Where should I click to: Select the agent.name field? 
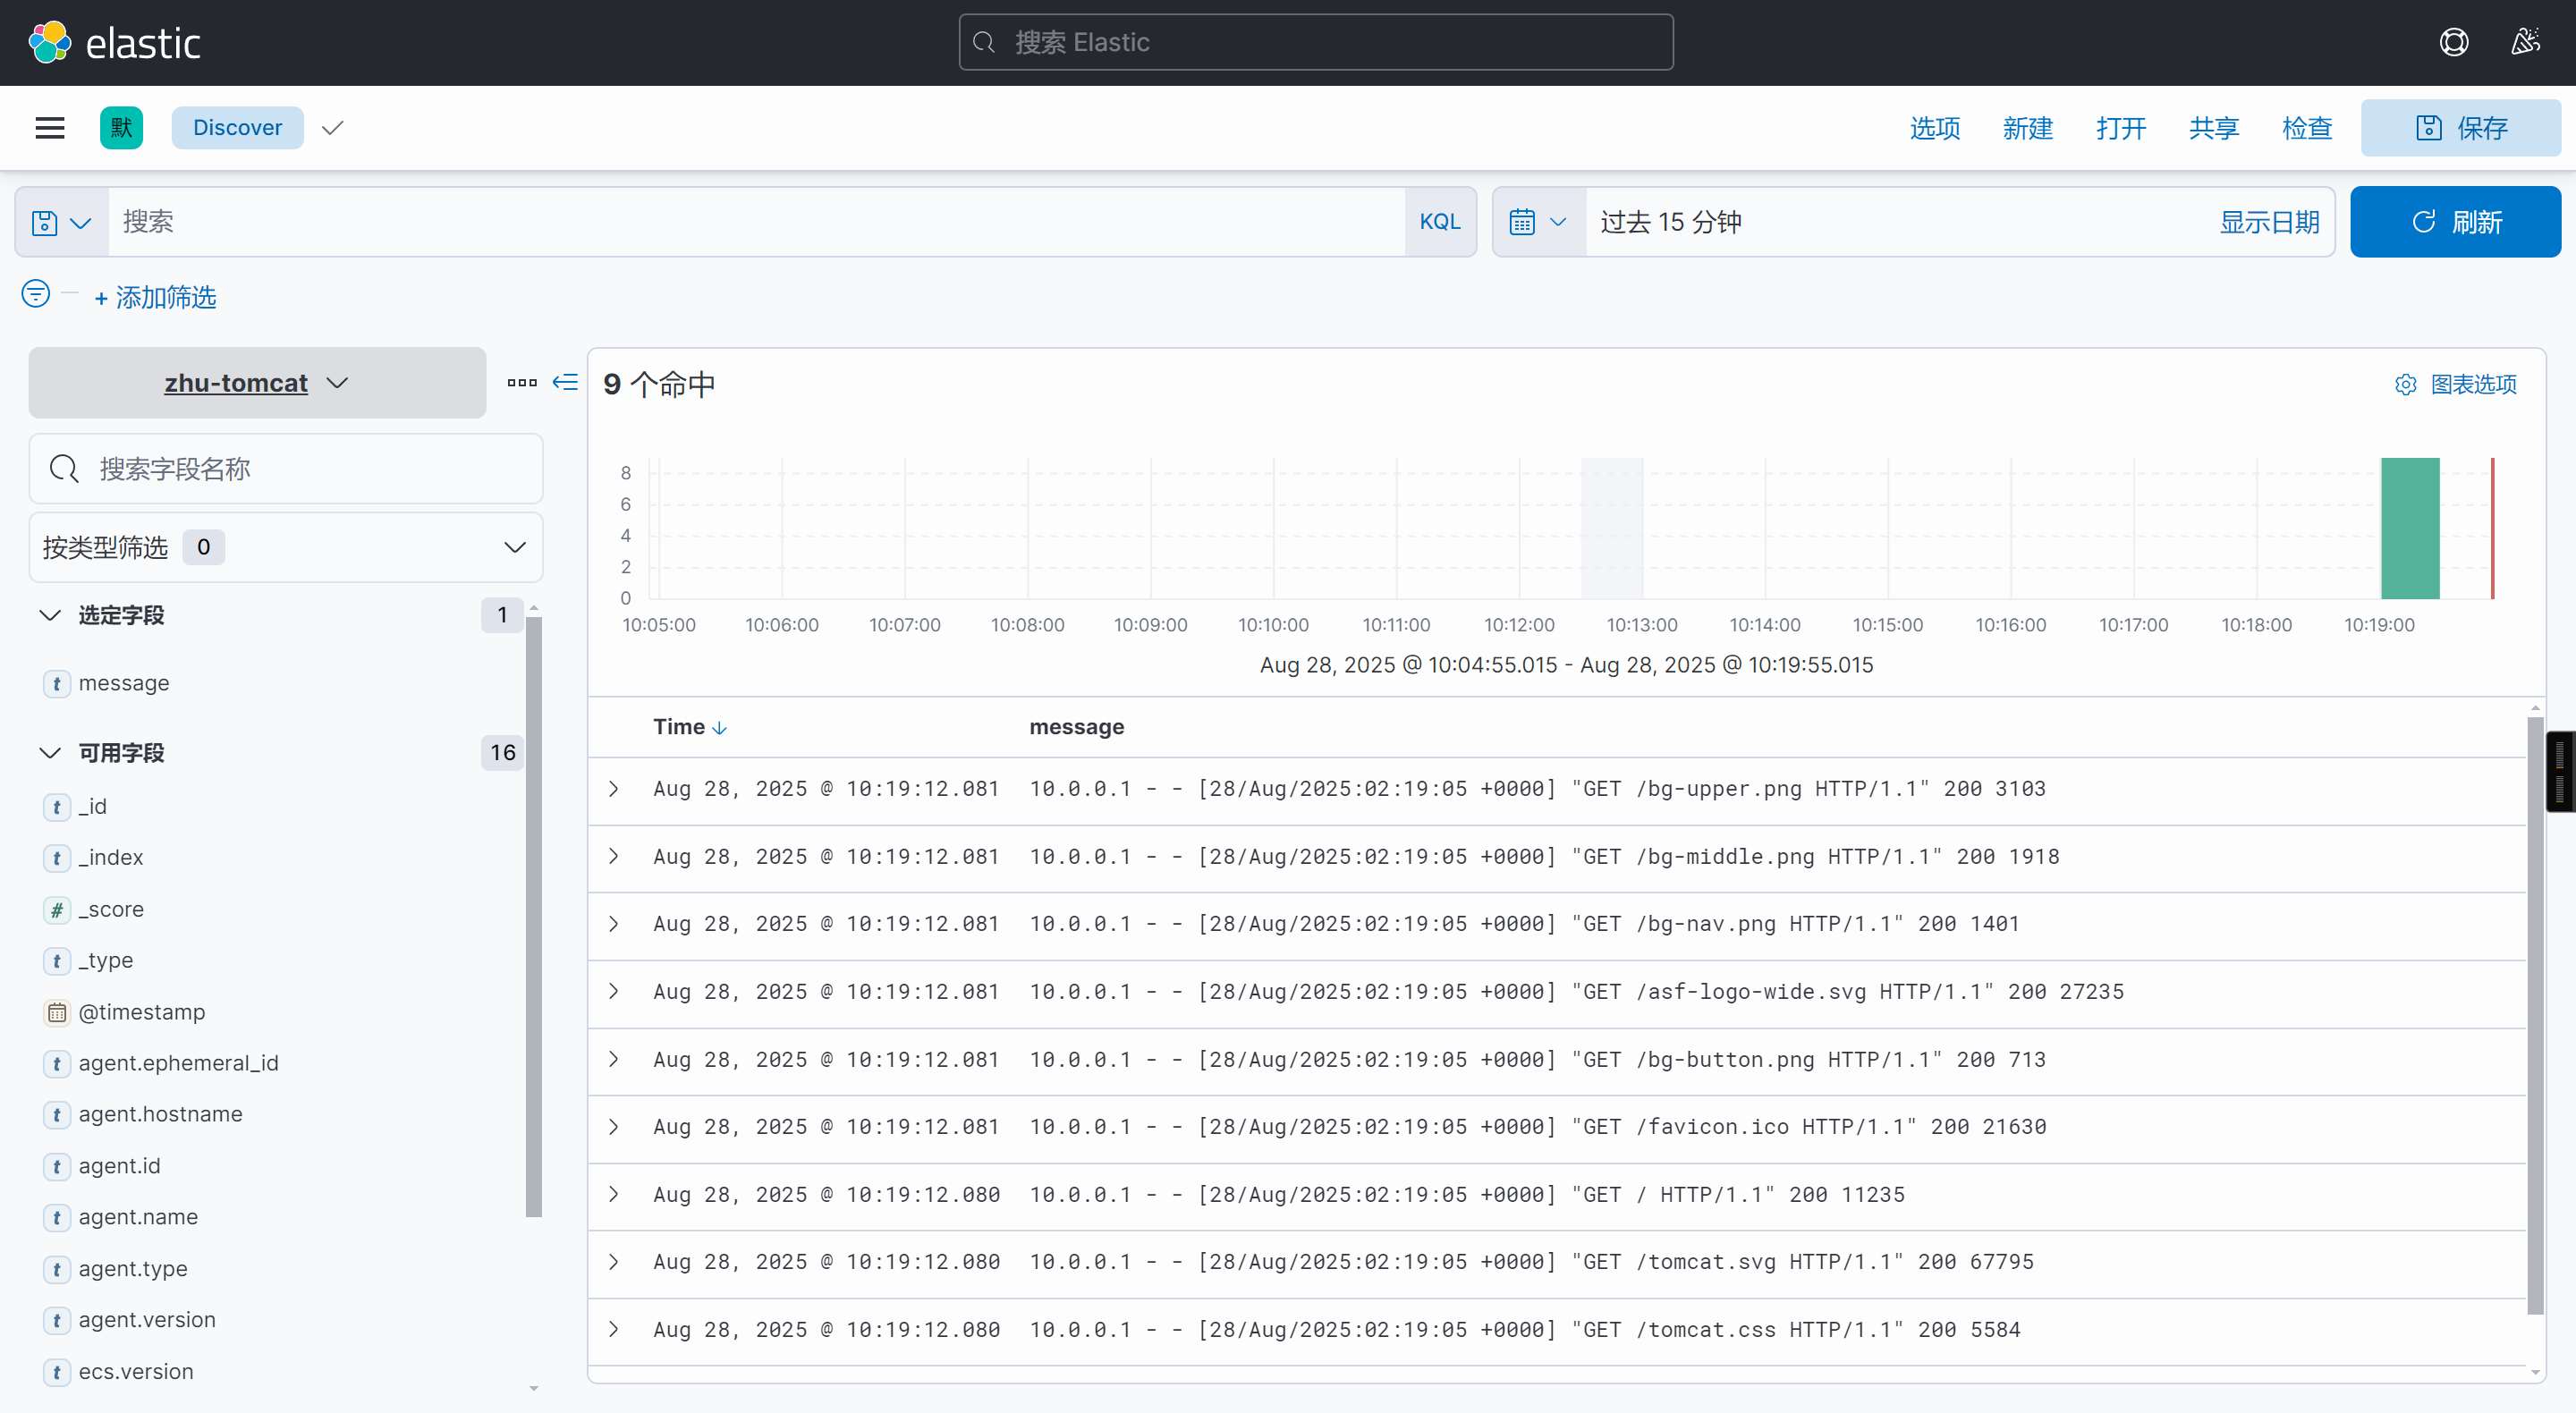[138, 1217]
